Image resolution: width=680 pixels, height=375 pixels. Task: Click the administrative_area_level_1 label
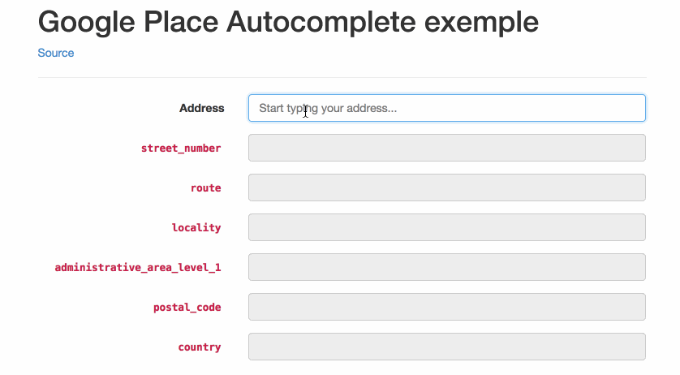tap(138, 267)
